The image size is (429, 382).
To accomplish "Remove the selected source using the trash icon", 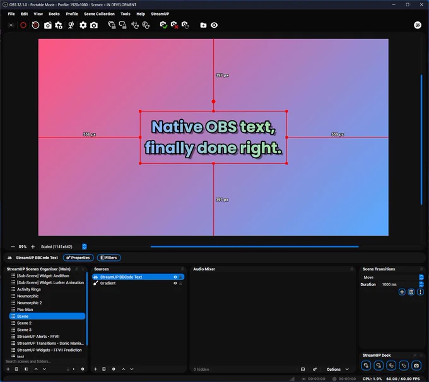I will [103, 369].
